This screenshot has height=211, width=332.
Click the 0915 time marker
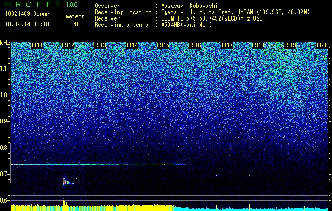(x=163, y=45)
